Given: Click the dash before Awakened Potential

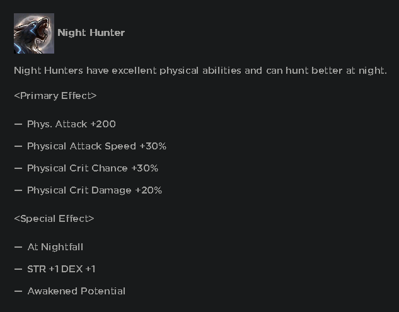Looking at the screenshot, I should point(18,291).
